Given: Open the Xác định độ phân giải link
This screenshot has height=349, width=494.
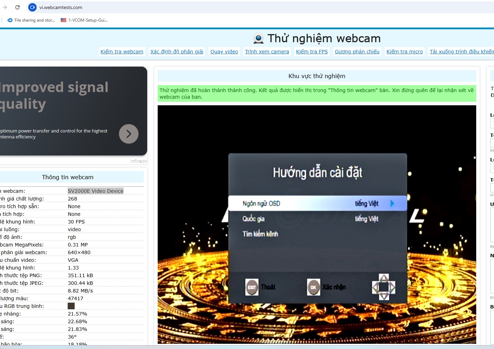Looking at the screenshot, I should tap(177, 52).
